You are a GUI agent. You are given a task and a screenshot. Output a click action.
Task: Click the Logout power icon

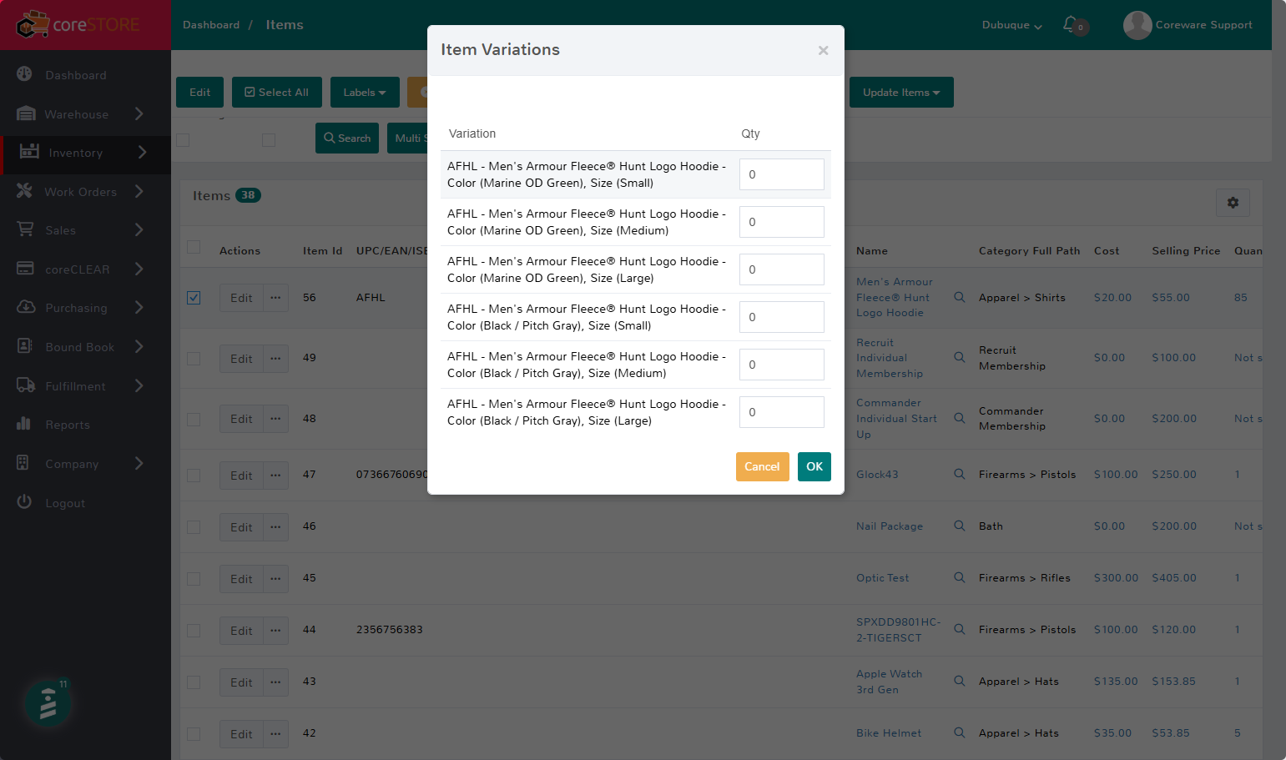[x=24, y=501]
